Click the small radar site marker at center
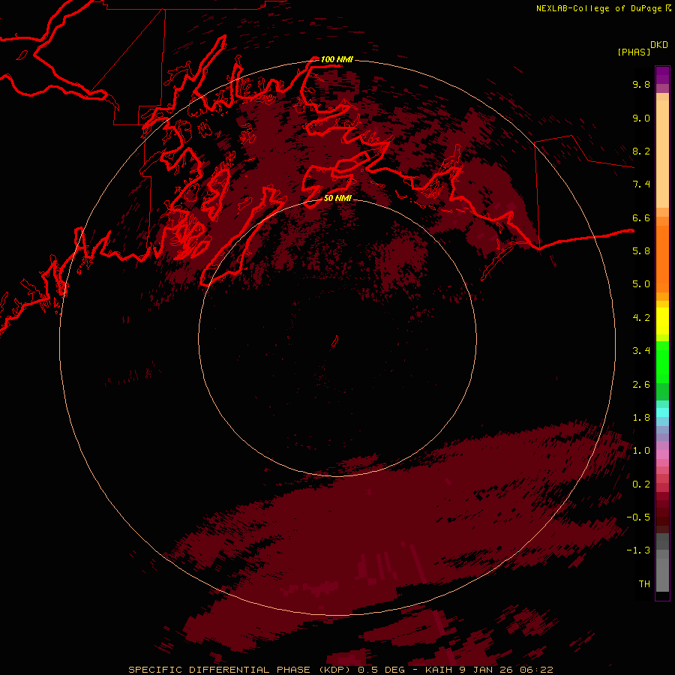 [x=334, y=342]
